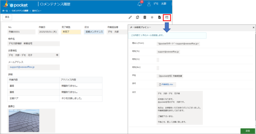
Task: Select 基本ビュー in the breadcrumb
Action: point(37,11)
